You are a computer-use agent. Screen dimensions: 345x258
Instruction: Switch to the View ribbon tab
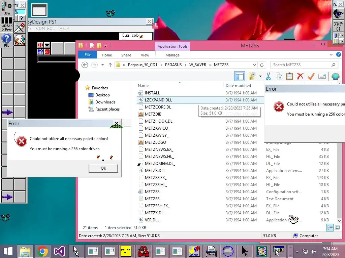coord(145,55)
